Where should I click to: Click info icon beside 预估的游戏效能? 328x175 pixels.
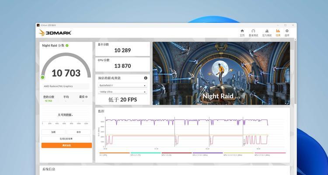[x=146, y=78]
